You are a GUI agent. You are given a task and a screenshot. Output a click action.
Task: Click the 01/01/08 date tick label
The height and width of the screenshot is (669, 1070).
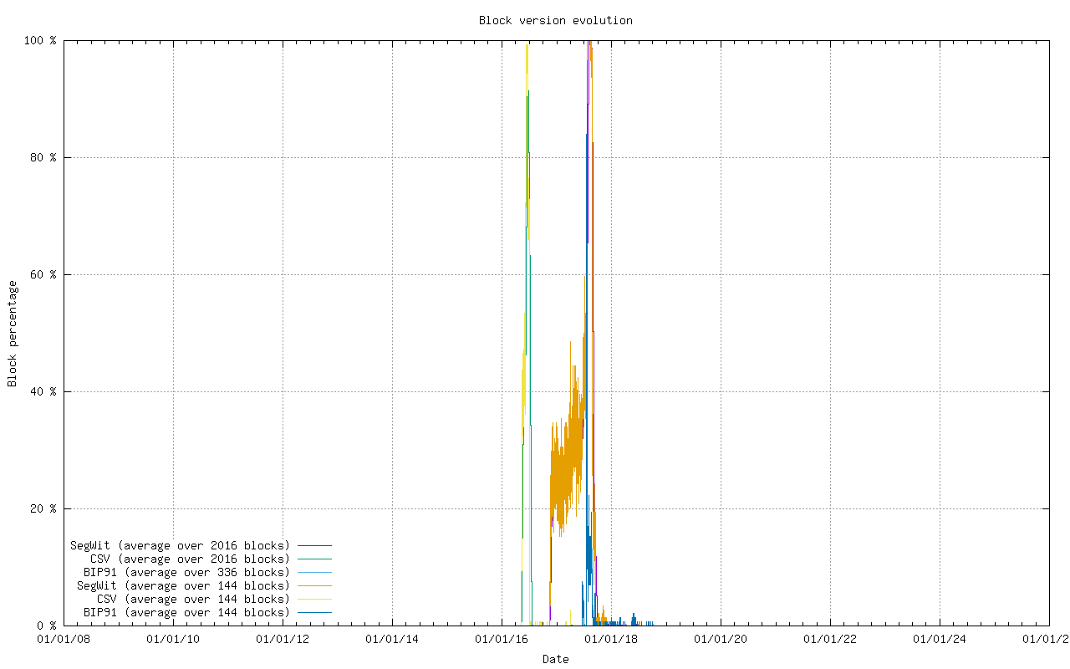coord(64,640)
